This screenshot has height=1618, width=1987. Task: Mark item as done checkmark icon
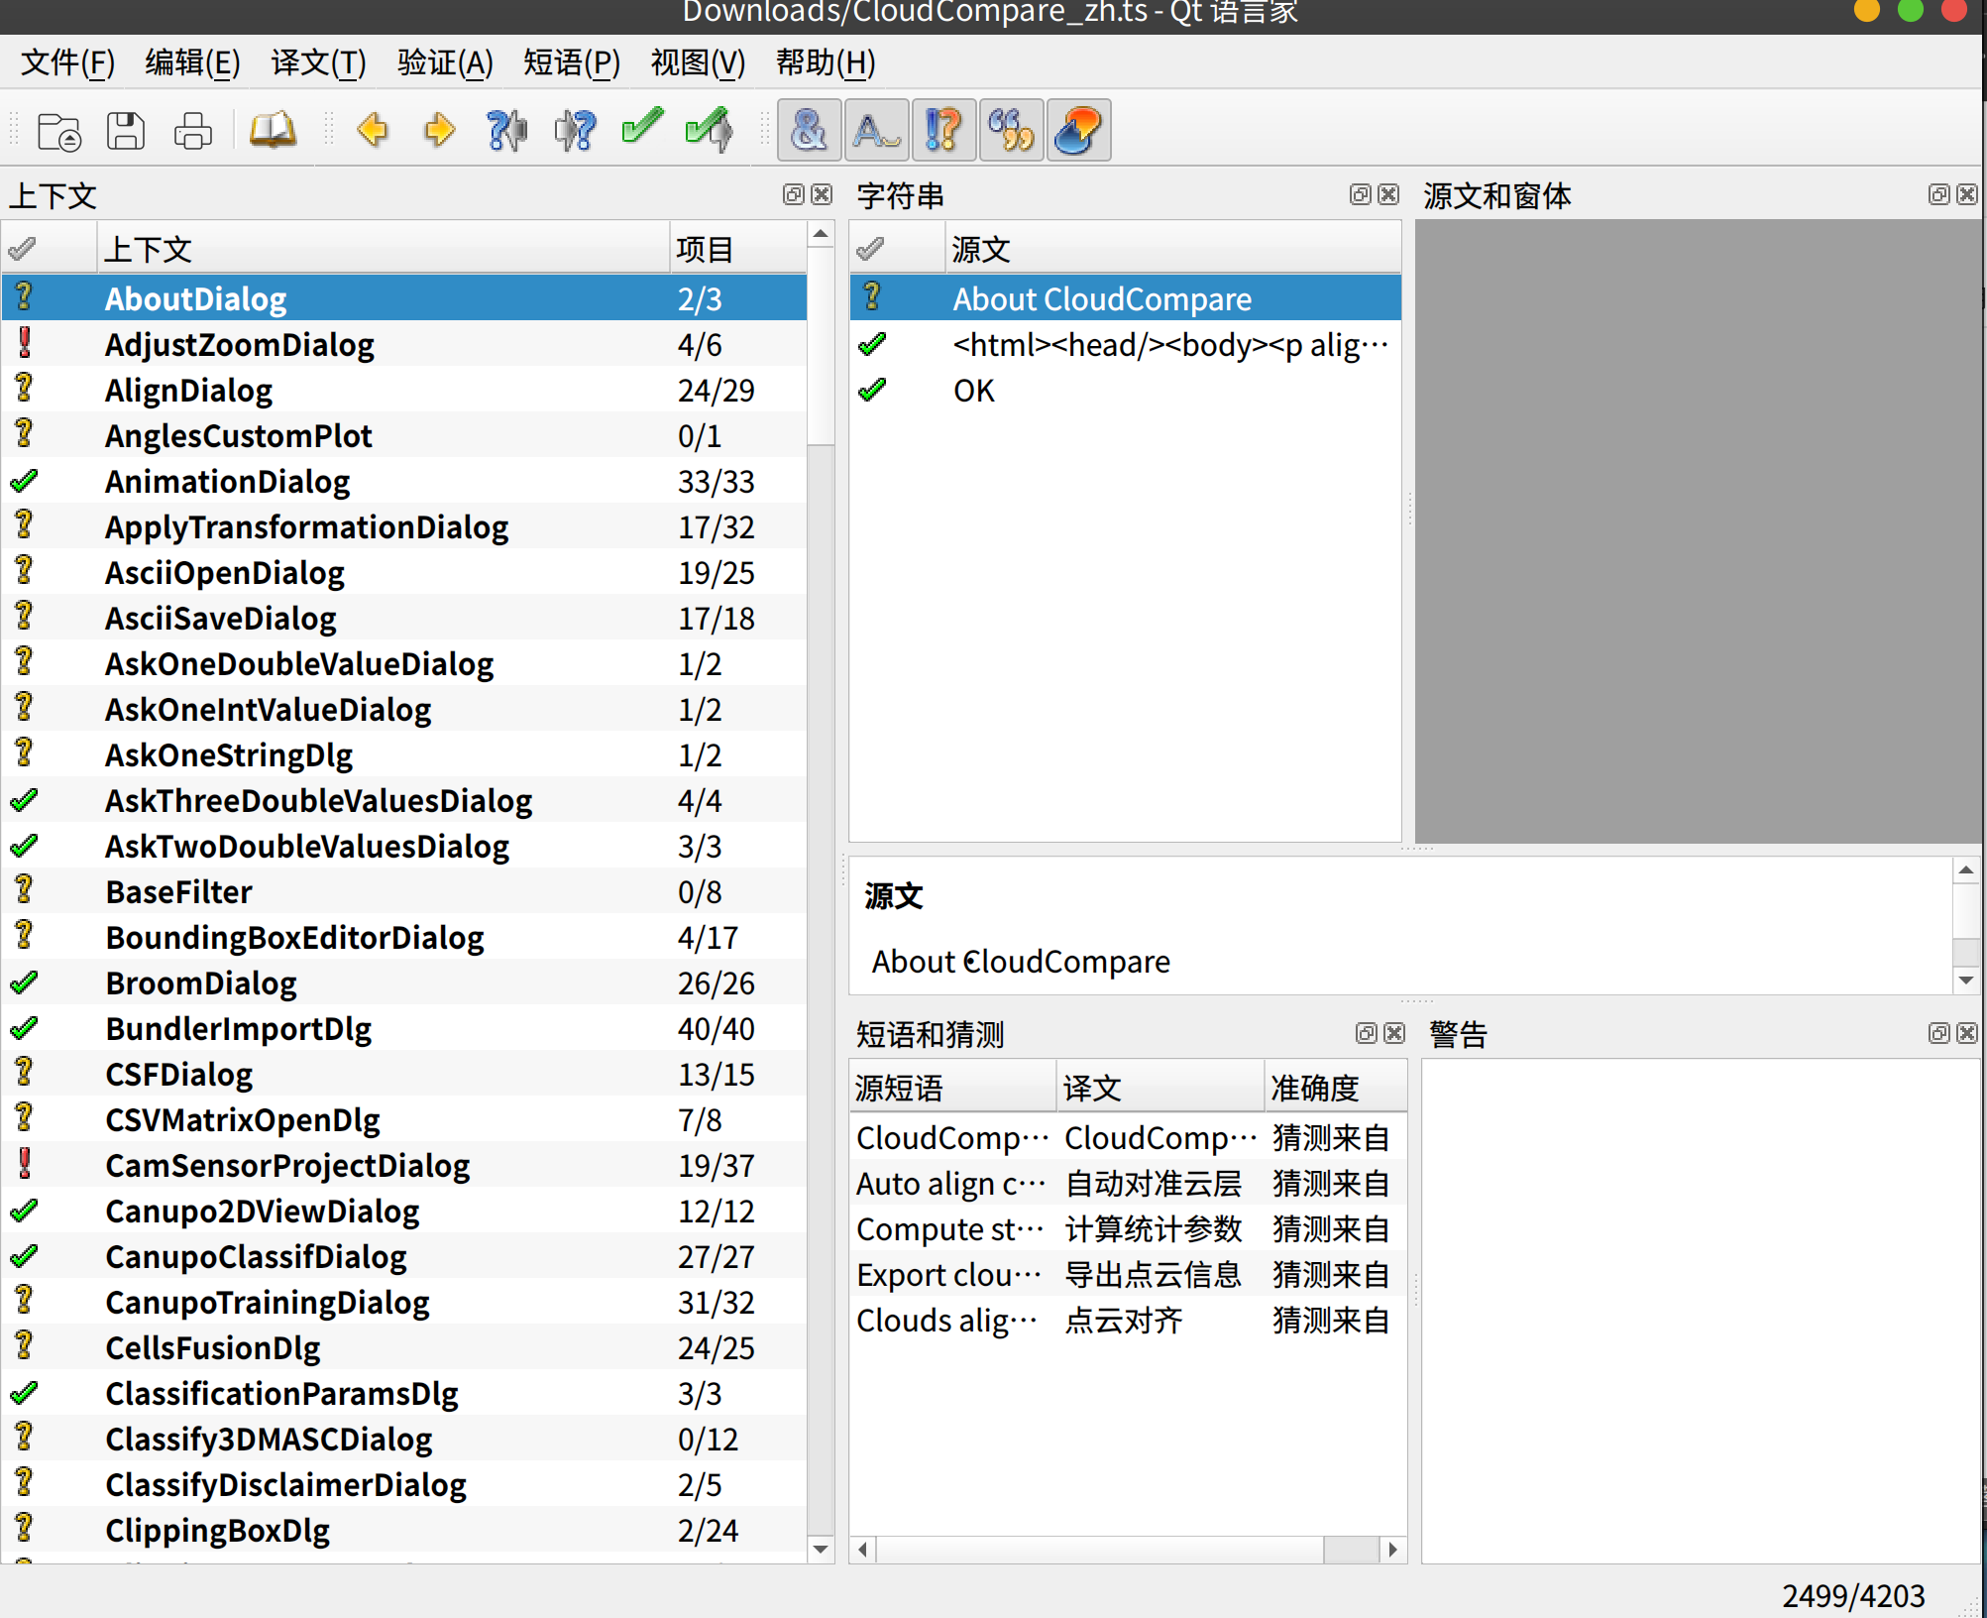(x=642, y=129)
